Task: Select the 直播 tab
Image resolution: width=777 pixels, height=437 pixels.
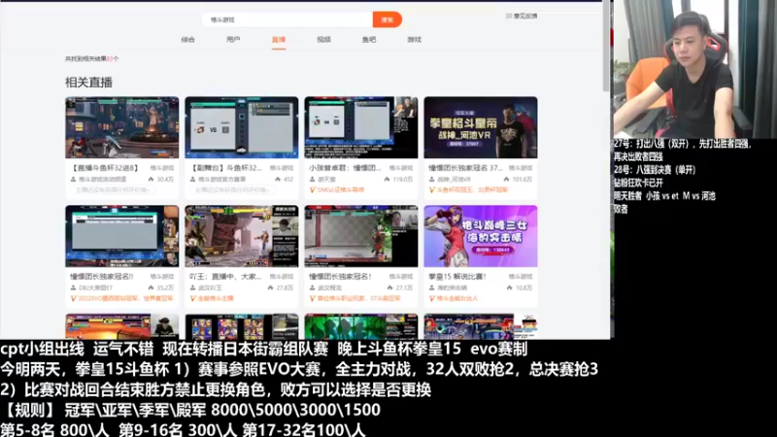Action: pyautogui.click(x=279, y=40)
